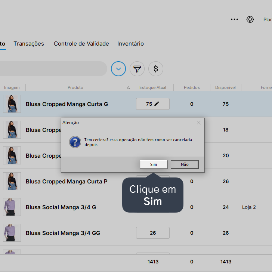Click Disponível value 20

226,155
